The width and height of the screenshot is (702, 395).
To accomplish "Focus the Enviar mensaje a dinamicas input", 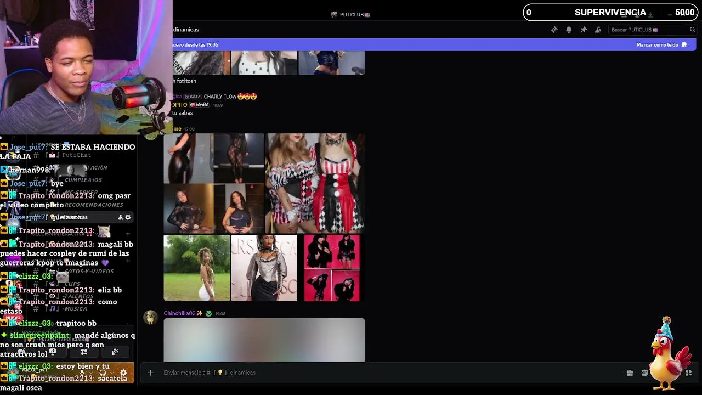I will pos(384,373).
